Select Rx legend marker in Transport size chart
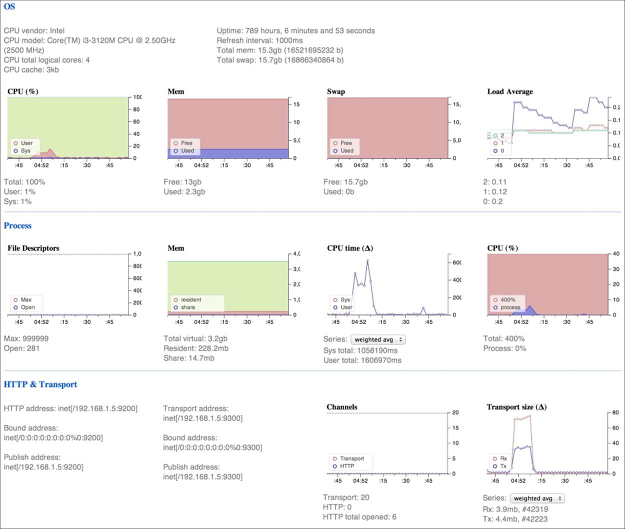Viewport: 625px width, 529px height. click(x=495, y=458)
